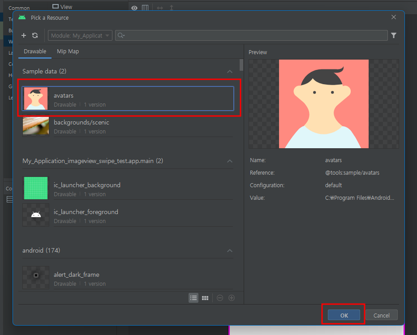417x335 pixels.
Task: Open the Module: My_Applicat dropdown
Action: tap(80, 35)
